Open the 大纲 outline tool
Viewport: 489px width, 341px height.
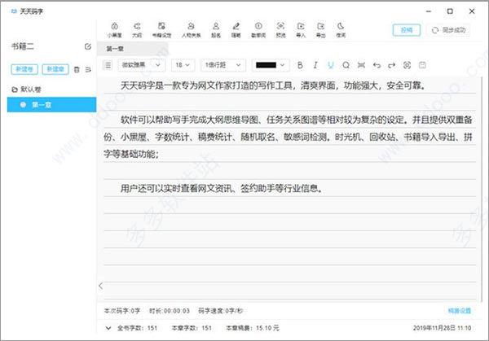(137, 30)
